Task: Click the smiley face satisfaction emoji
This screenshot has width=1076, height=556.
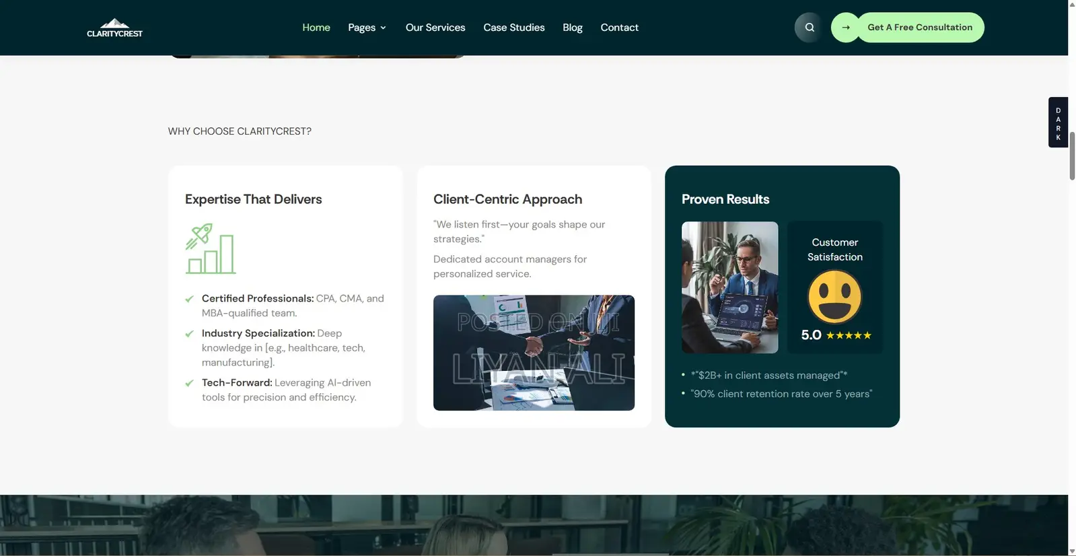Action: (x=834, y=297)
